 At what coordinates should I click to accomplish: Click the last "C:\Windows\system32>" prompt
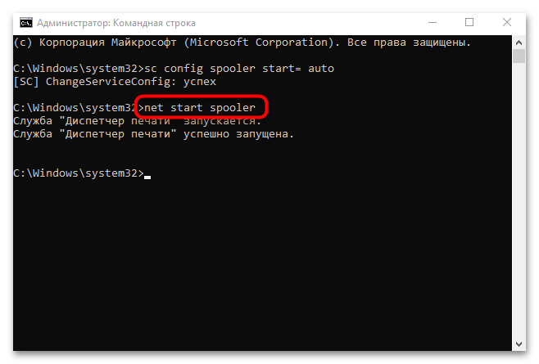click(x=78, y=173)
